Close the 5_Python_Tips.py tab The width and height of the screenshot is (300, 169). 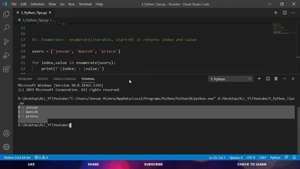50,13
